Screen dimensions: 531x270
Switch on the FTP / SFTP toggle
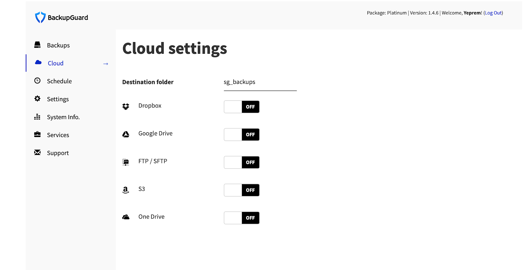pyautogui.click(x=242, y=163)
